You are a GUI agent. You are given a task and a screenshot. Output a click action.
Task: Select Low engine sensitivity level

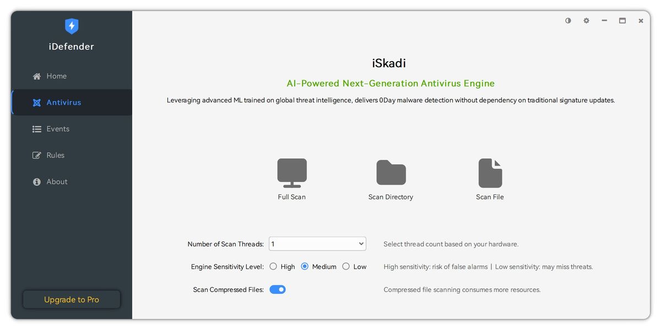(x=346, y=267)
